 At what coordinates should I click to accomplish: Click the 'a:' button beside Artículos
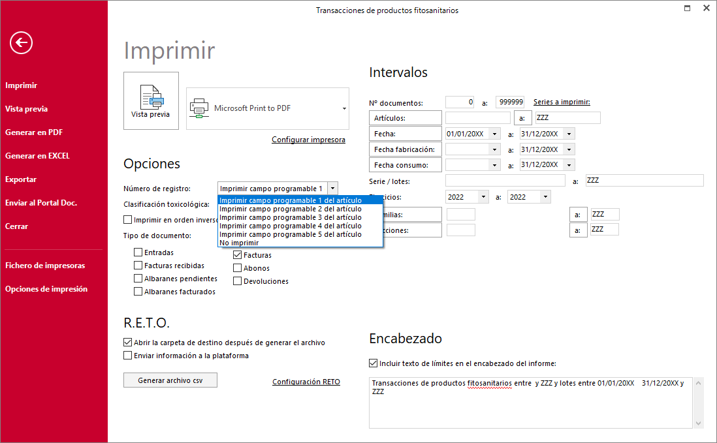click(x=522, y=118)
